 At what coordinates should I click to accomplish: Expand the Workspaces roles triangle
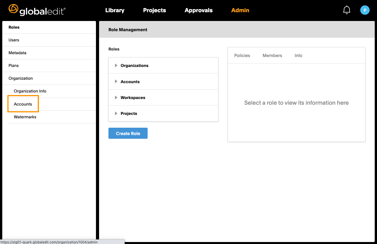click(x=116, y=97)
